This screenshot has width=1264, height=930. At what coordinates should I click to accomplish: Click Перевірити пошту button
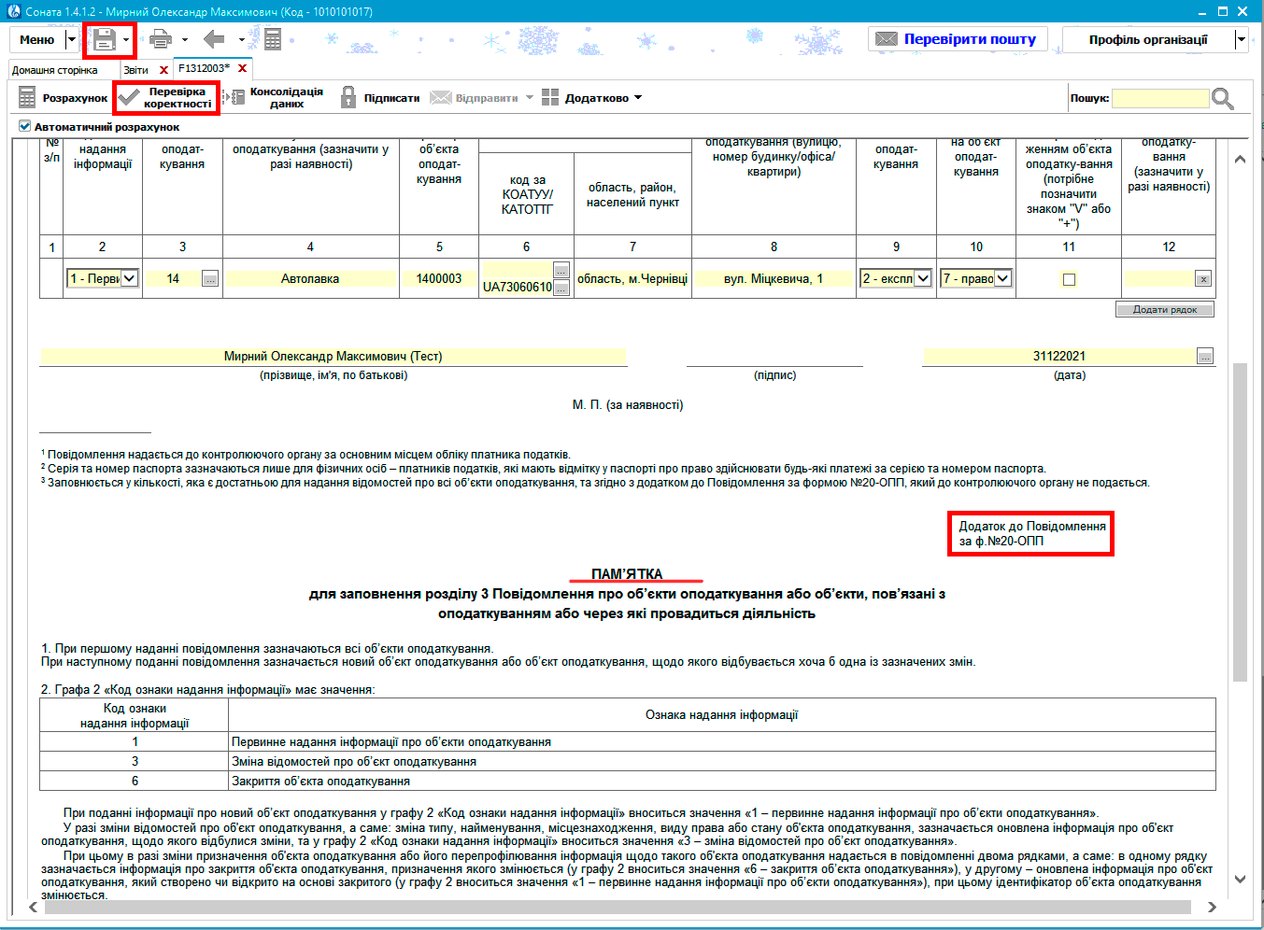click(957, 39)
